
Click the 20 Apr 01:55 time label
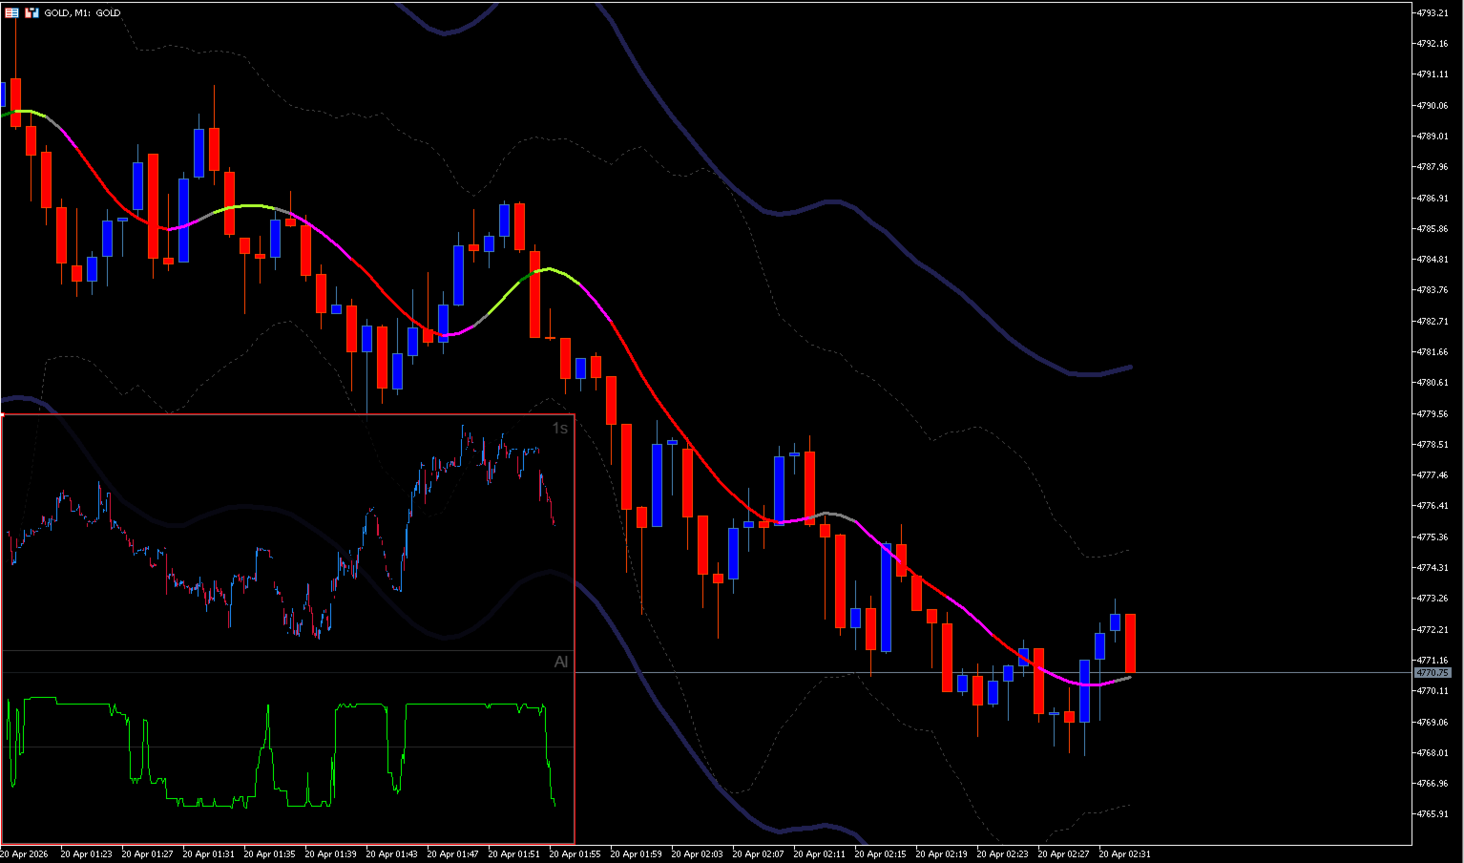[575, 854]
